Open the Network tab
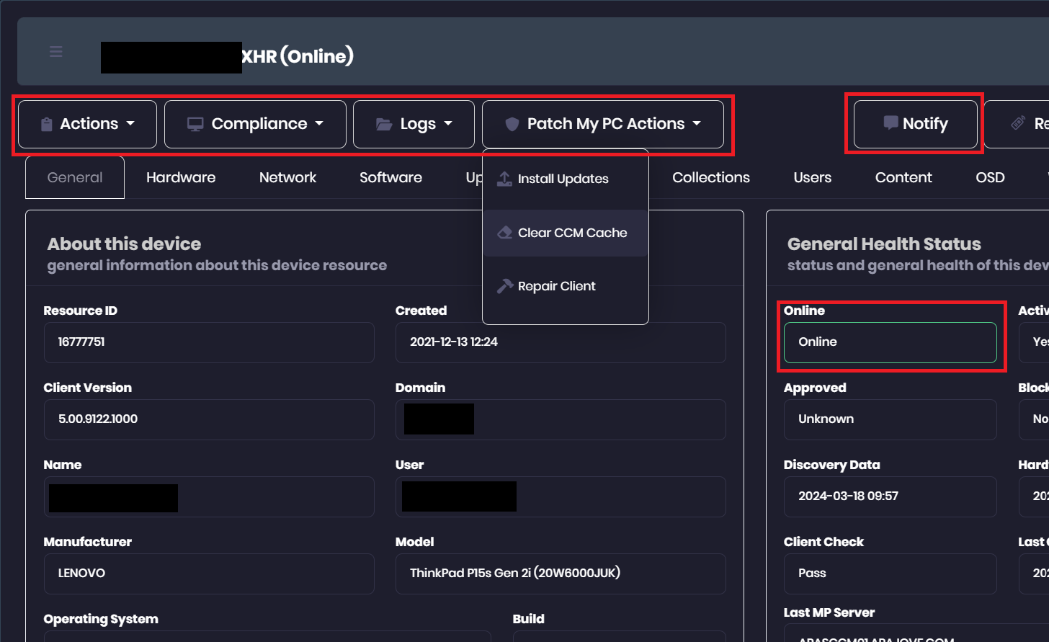The height and width of the screenshot is (642, 1049). (287, 177)
